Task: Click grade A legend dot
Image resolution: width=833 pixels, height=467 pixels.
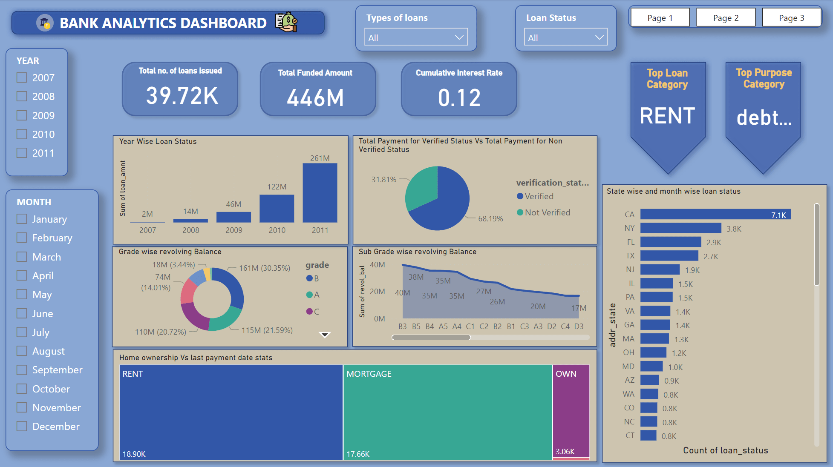Action: (x=309, y=295)
